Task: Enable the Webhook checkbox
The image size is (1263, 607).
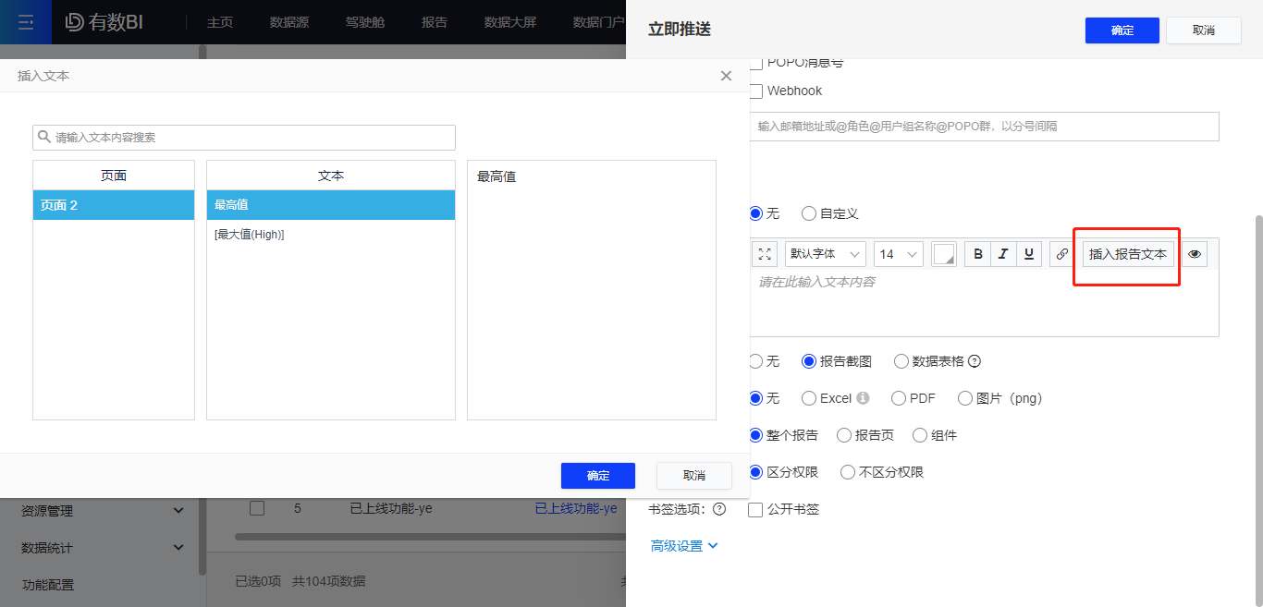Action: pos(756,91)
